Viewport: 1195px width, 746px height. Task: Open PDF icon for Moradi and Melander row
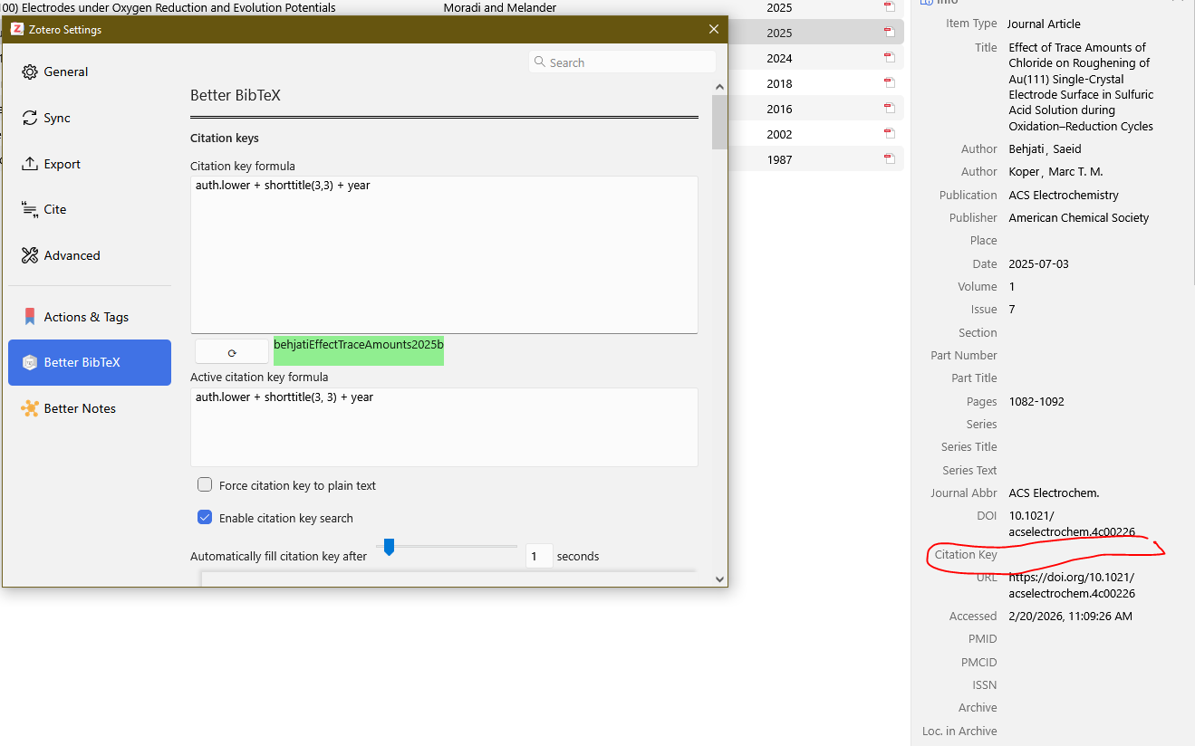(889, 7)
